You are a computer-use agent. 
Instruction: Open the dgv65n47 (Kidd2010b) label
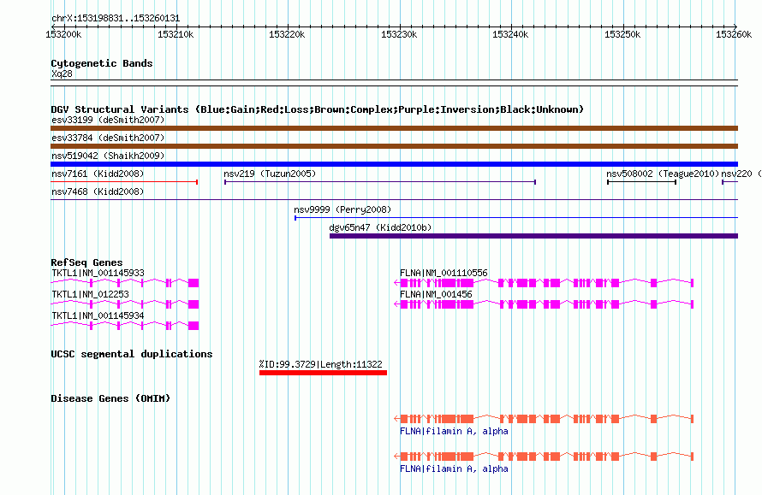coord(380,227)
